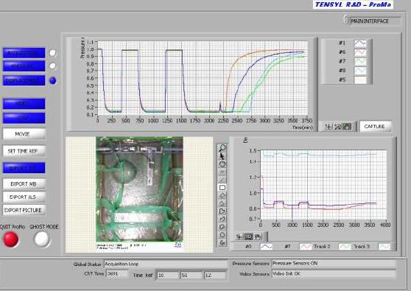Click the crosshair cursor tool in upper graph palette
This screenshot has width=411, height=291.
(x=329, y=127)
